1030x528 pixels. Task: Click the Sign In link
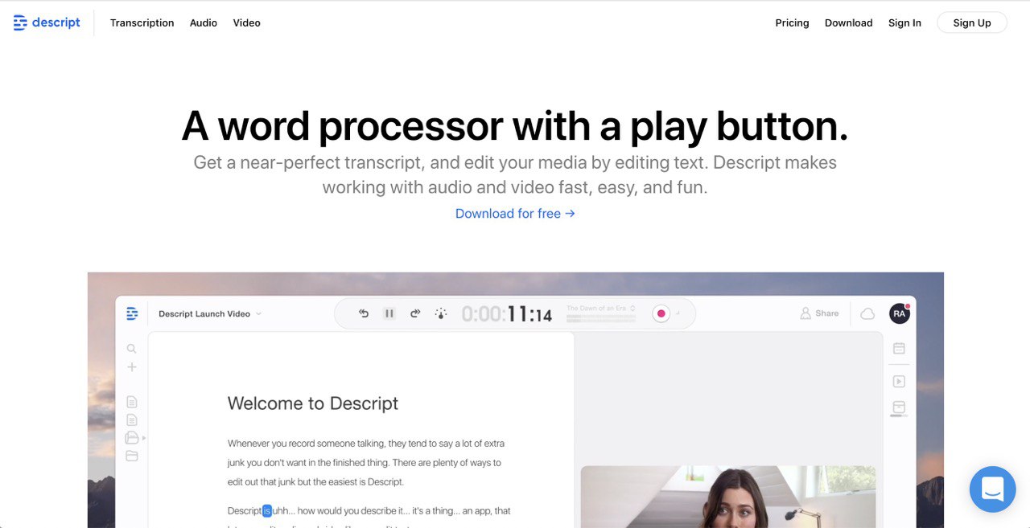pyautogui.click(x=904, y=23)
